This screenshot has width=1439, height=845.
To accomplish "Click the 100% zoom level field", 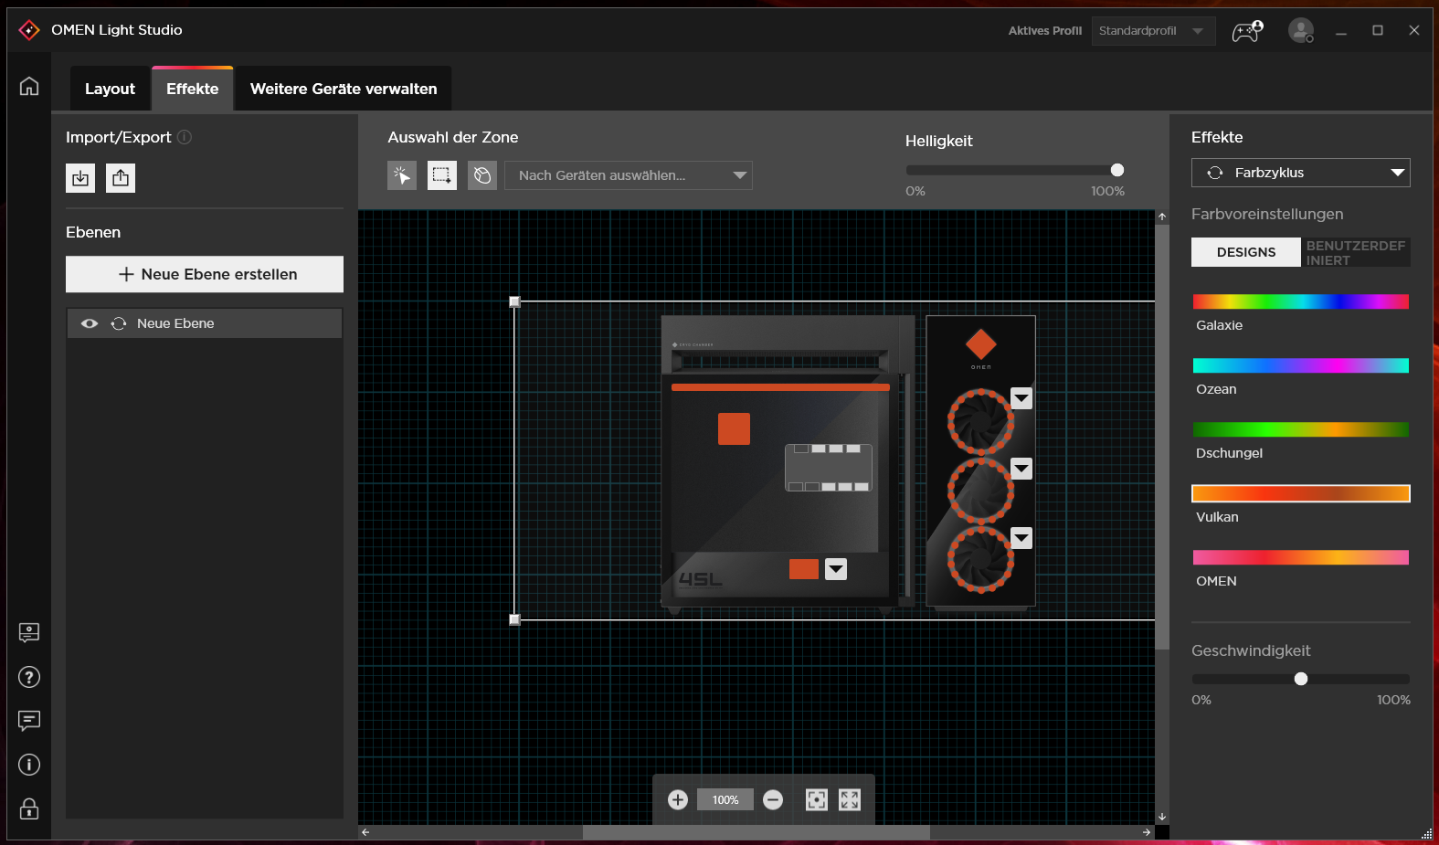I will click(725, 800).
